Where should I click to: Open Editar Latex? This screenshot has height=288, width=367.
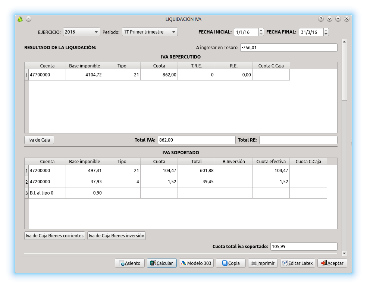[x=298, y=263]
